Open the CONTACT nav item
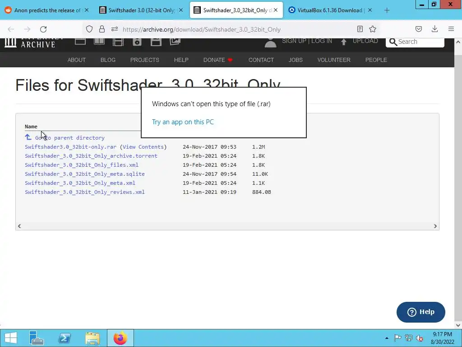This screenshot has height=347, width=462. point(261,60)
